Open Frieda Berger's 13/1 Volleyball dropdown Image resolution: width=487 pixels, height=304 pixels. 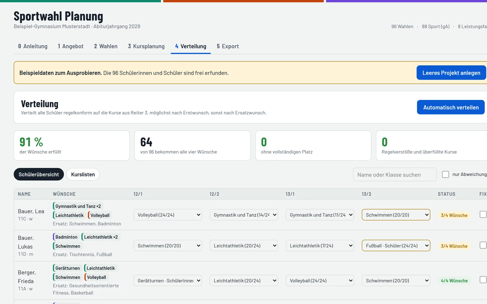(x=320, y=281)
